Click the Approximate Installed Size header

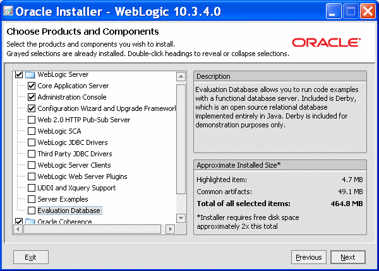(280, 165)
